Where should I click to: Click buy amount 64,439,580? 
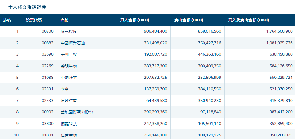coord(157,101)
